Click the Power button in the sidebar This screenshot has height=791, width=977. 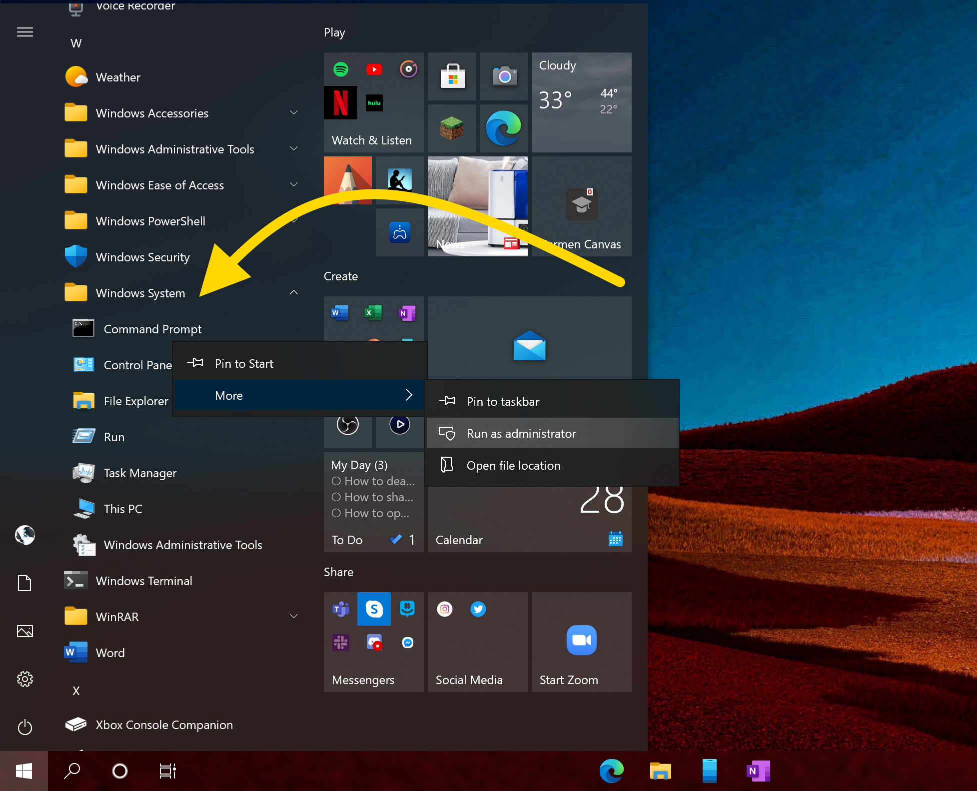pyautogui.click(x=24, y=728)
